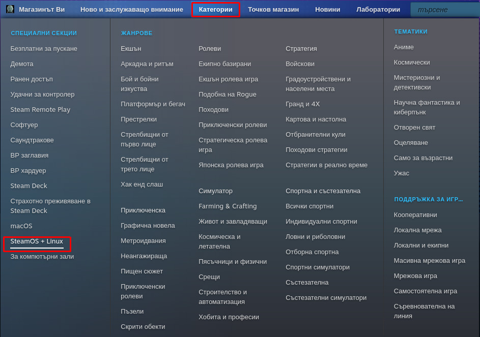Select Хак енд слаш genre
The image size is (480, 337).
click(142, 185)
